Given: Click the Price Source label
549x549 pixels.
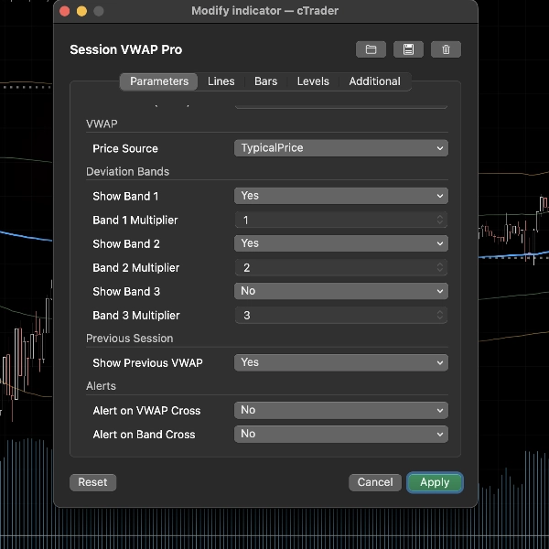Looking at the screenshot, I should tap(125, 148).
